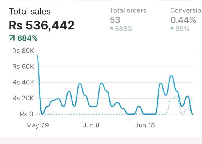Screen dimensions: 202x144
Task: Click the Rs 20K axis label
Action: click(x=23, y=99)
